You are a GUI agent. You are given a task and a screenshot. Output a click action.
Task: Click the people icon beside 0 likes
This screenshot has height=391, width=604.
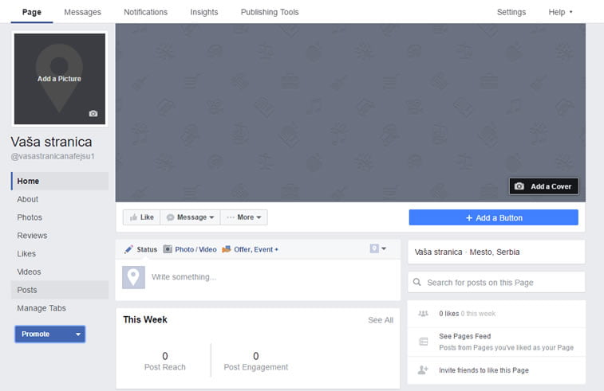tap(424, 313)
